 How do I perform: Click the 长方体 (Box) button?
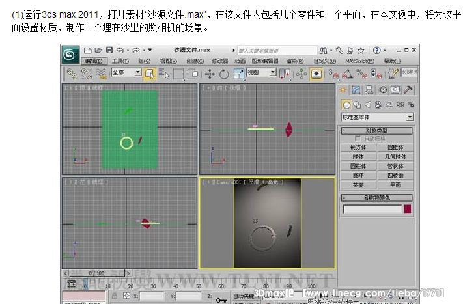[x=358, y=147]
